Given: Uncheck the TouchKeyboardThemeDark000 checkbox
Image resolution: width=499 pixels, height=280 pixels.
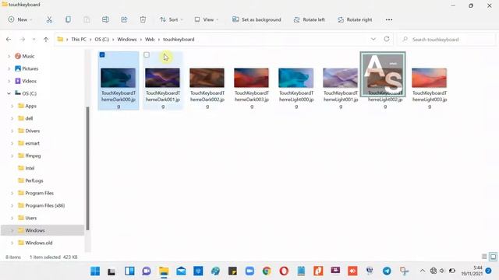Looking at the screenshot, I should [x=102, y=55].
